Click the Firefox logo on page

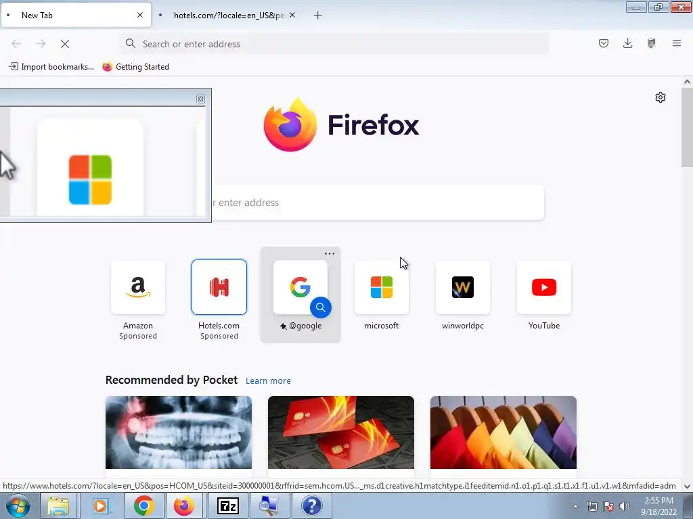coord(290,125)
